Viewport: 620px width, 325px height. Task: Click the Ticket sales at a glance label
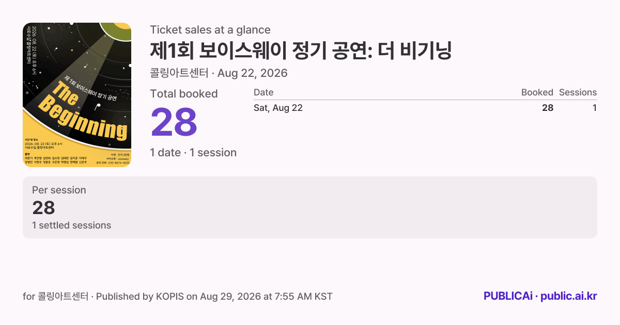point(210,30)
